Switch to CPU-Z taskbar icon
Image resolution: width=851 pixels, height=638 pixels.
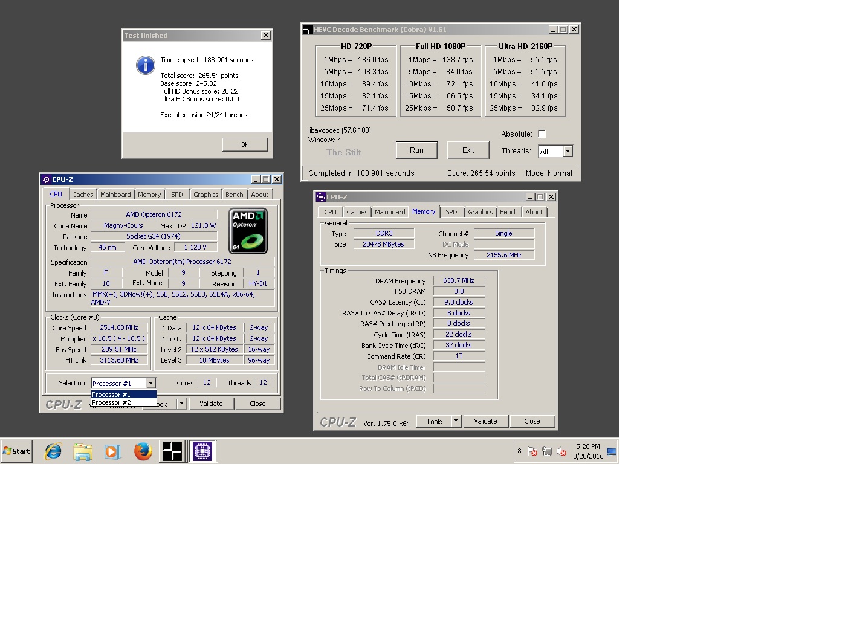click(202, 451)
